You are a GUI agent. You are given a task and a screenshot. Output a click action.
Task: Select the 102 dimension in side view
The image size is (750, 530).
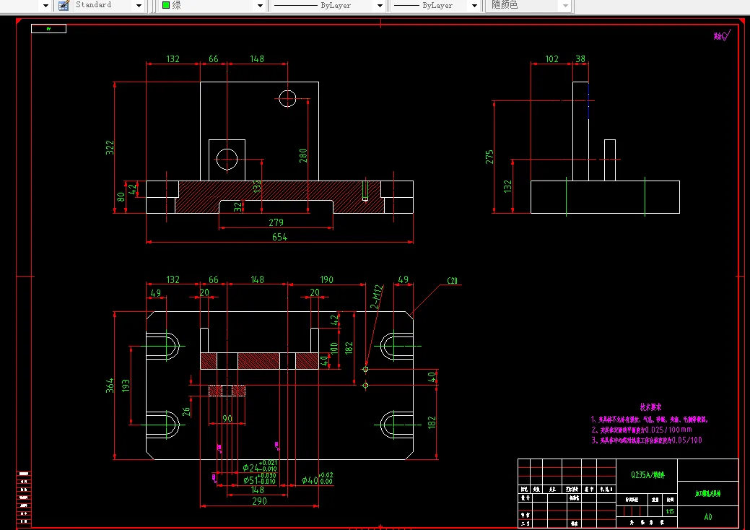pyautogui.click(x=551, y=58)
